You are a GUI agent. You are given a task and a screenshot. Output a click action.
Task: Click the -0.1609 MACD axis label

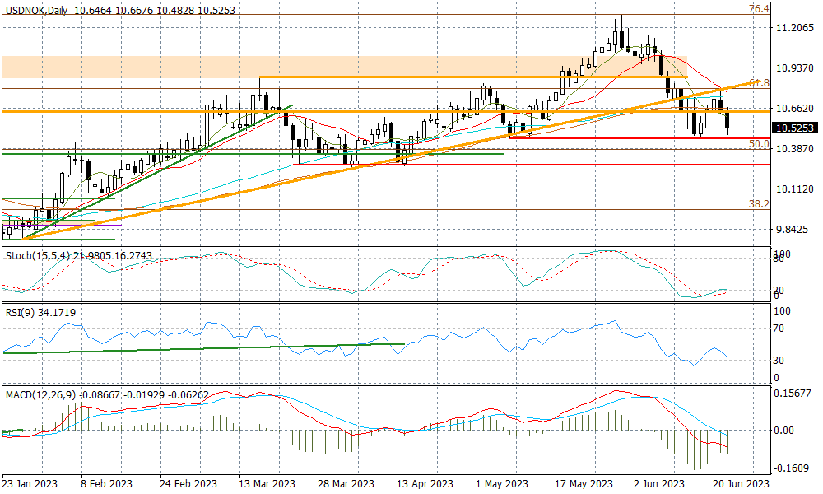(x=794, y=468)
